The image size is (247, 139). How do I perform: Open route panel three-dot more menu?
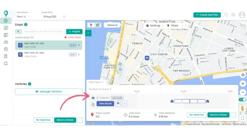[233, 115]
